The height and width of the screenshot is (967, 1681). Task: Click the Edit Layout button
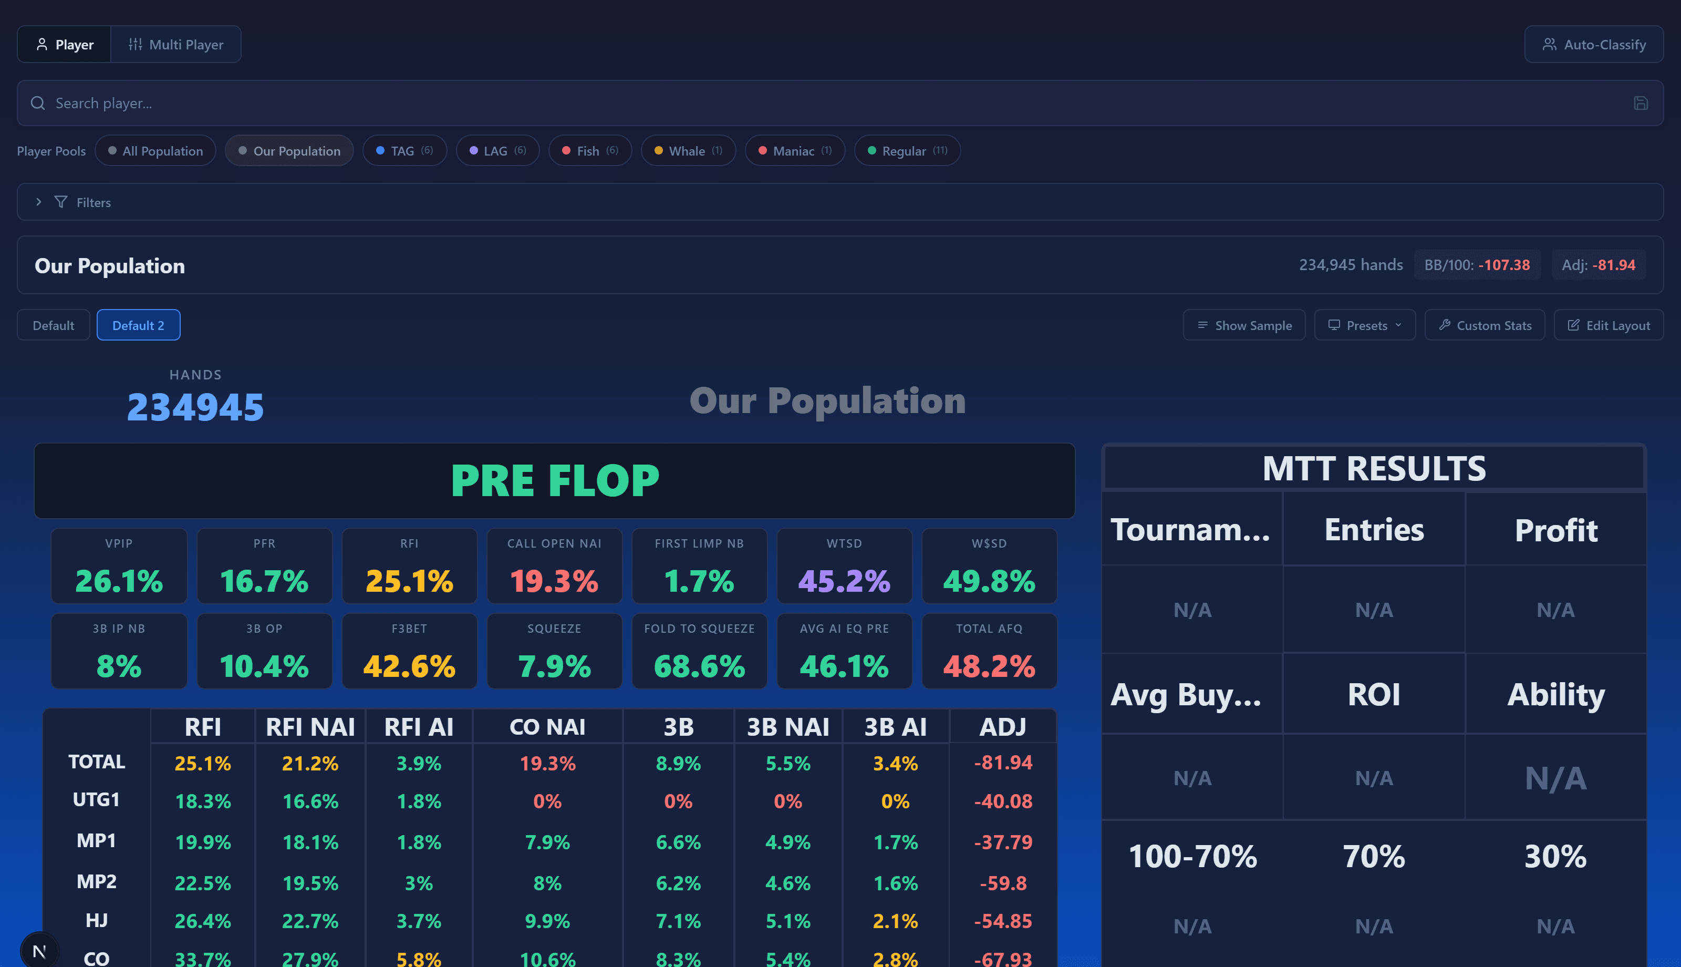point(1608,325)
